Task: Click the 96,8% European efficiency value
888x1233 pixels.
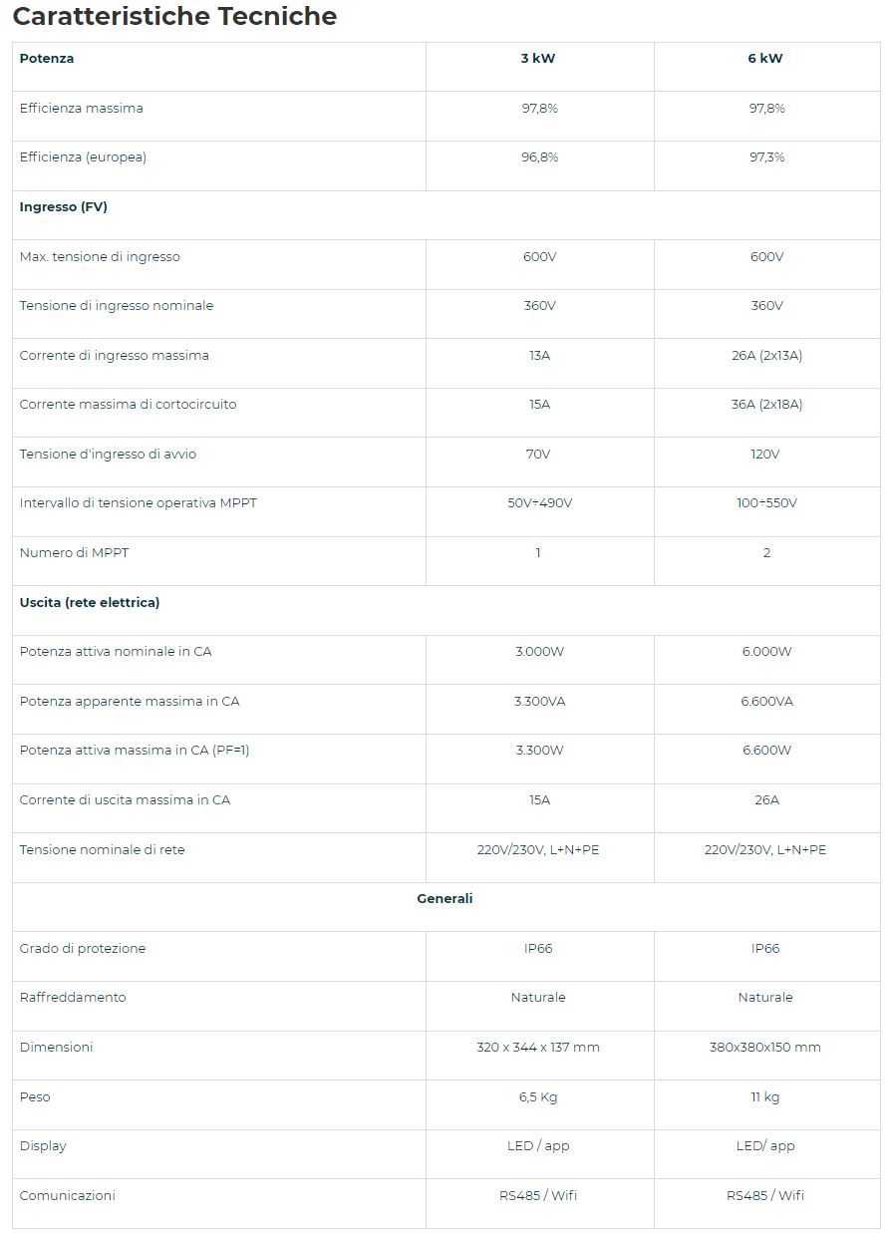Action: 539,157
